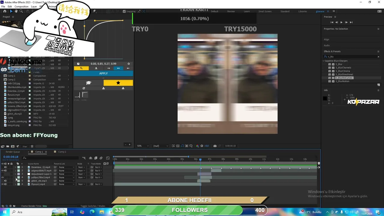The image size is (384, 216).
Task: Open resolution (Half) dropdown
Action: [161, 146]
